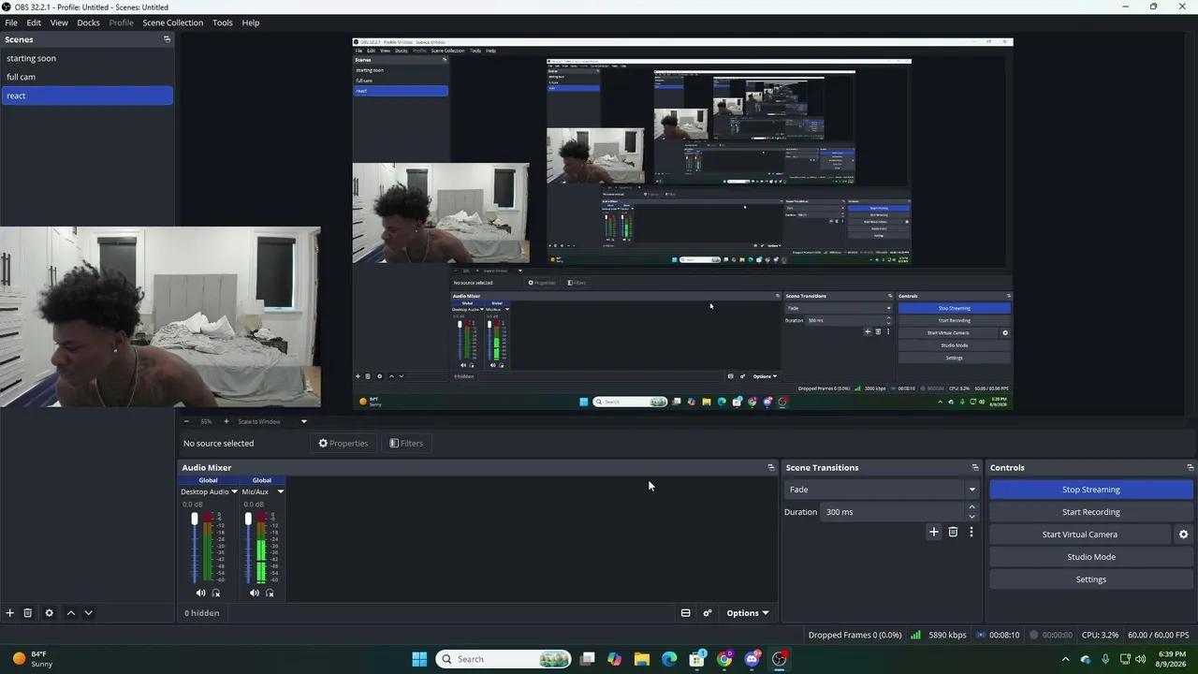Open the Help menu
1198x674 pixels.
[x=251, y=22]
